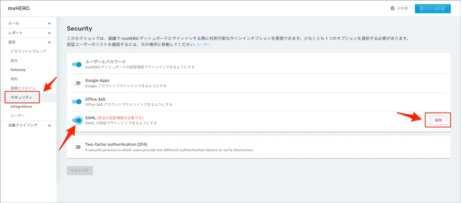Click the 設定 chevron arrow

coord(49,42)
